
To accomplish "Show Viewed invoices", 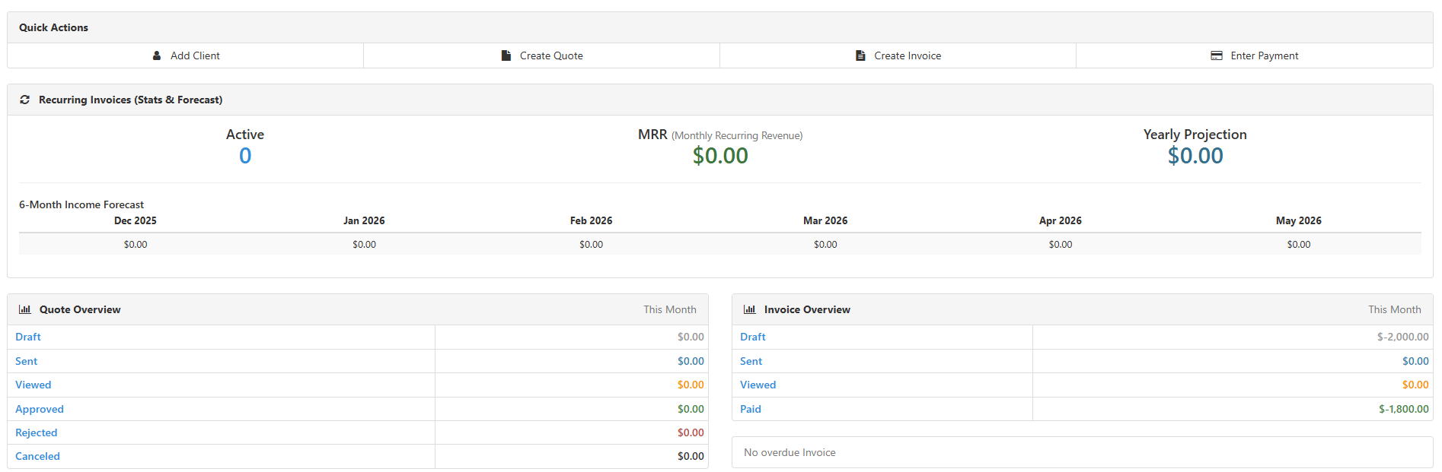I will 758,385.
